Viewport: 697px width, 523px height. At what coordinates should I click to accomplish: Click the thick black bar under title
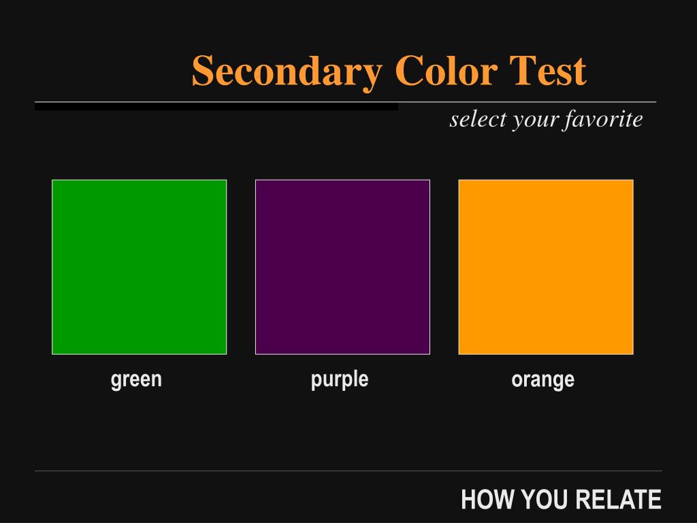click(216, 107)
